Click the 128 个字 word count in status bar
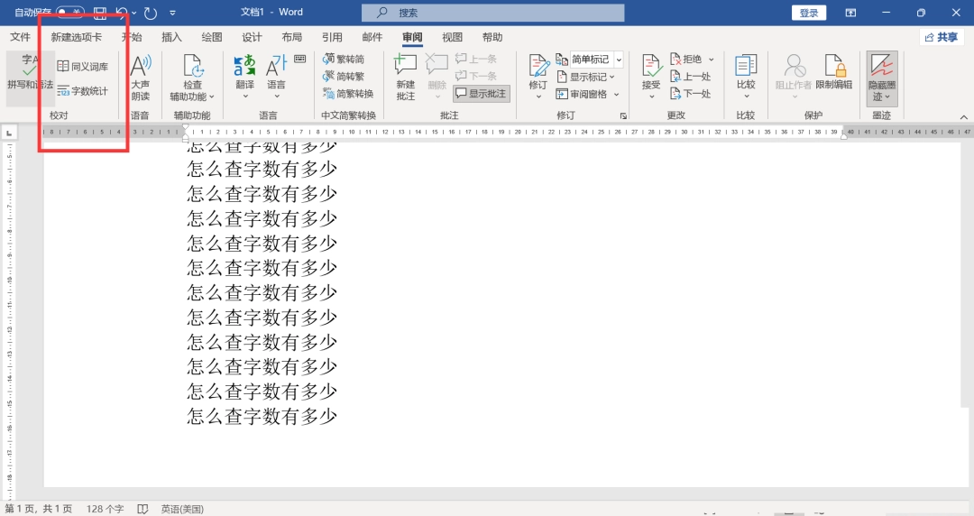974x516 pixels. (x=105, y=509)
